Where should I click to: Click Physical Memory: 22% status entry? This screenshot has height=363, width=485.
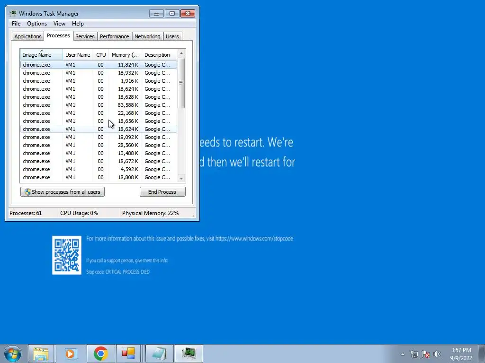pos(150,213)
